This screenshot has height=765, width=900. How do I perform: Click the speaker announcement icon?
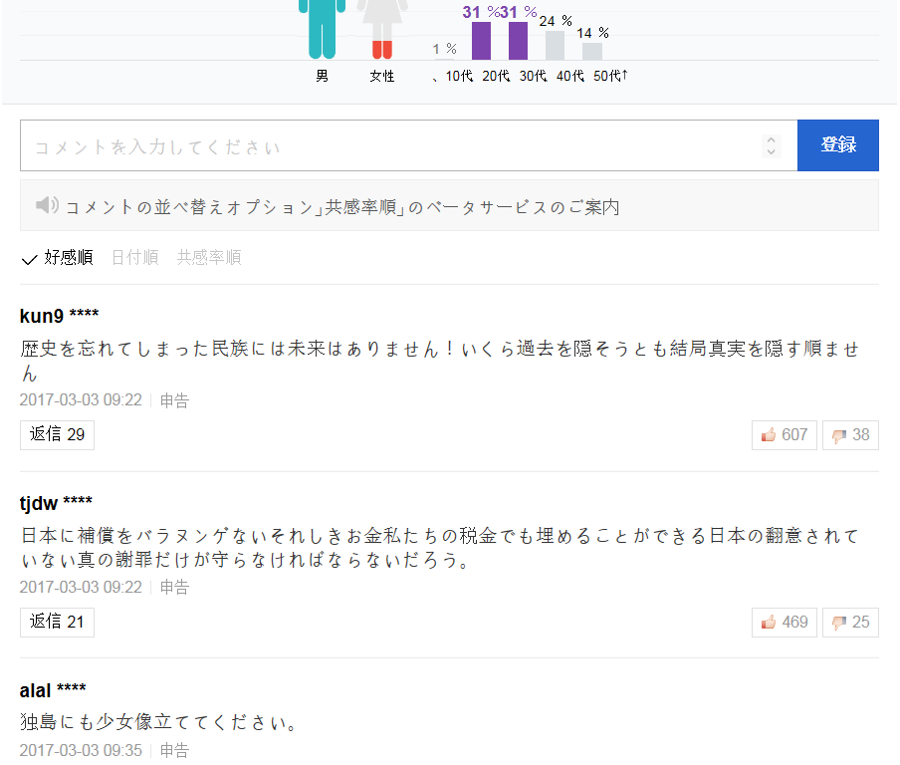coord(47,206)
